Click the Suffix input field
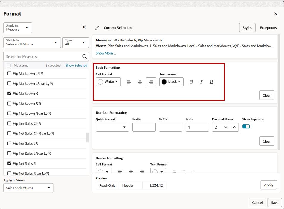 coord(170,127)
